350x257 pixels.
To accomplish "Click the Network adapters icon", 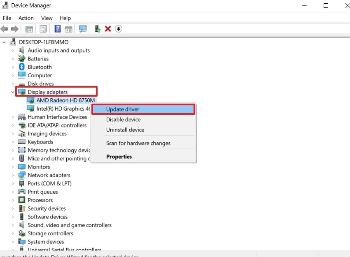I will coord(22,175).
